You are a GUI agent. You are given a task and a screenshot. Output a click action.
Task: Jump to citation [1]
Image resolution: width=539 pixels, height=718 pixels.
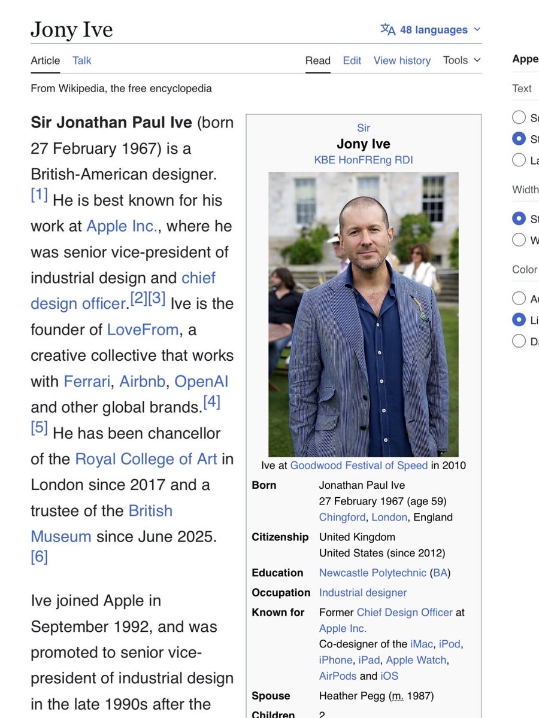[40, 194]
